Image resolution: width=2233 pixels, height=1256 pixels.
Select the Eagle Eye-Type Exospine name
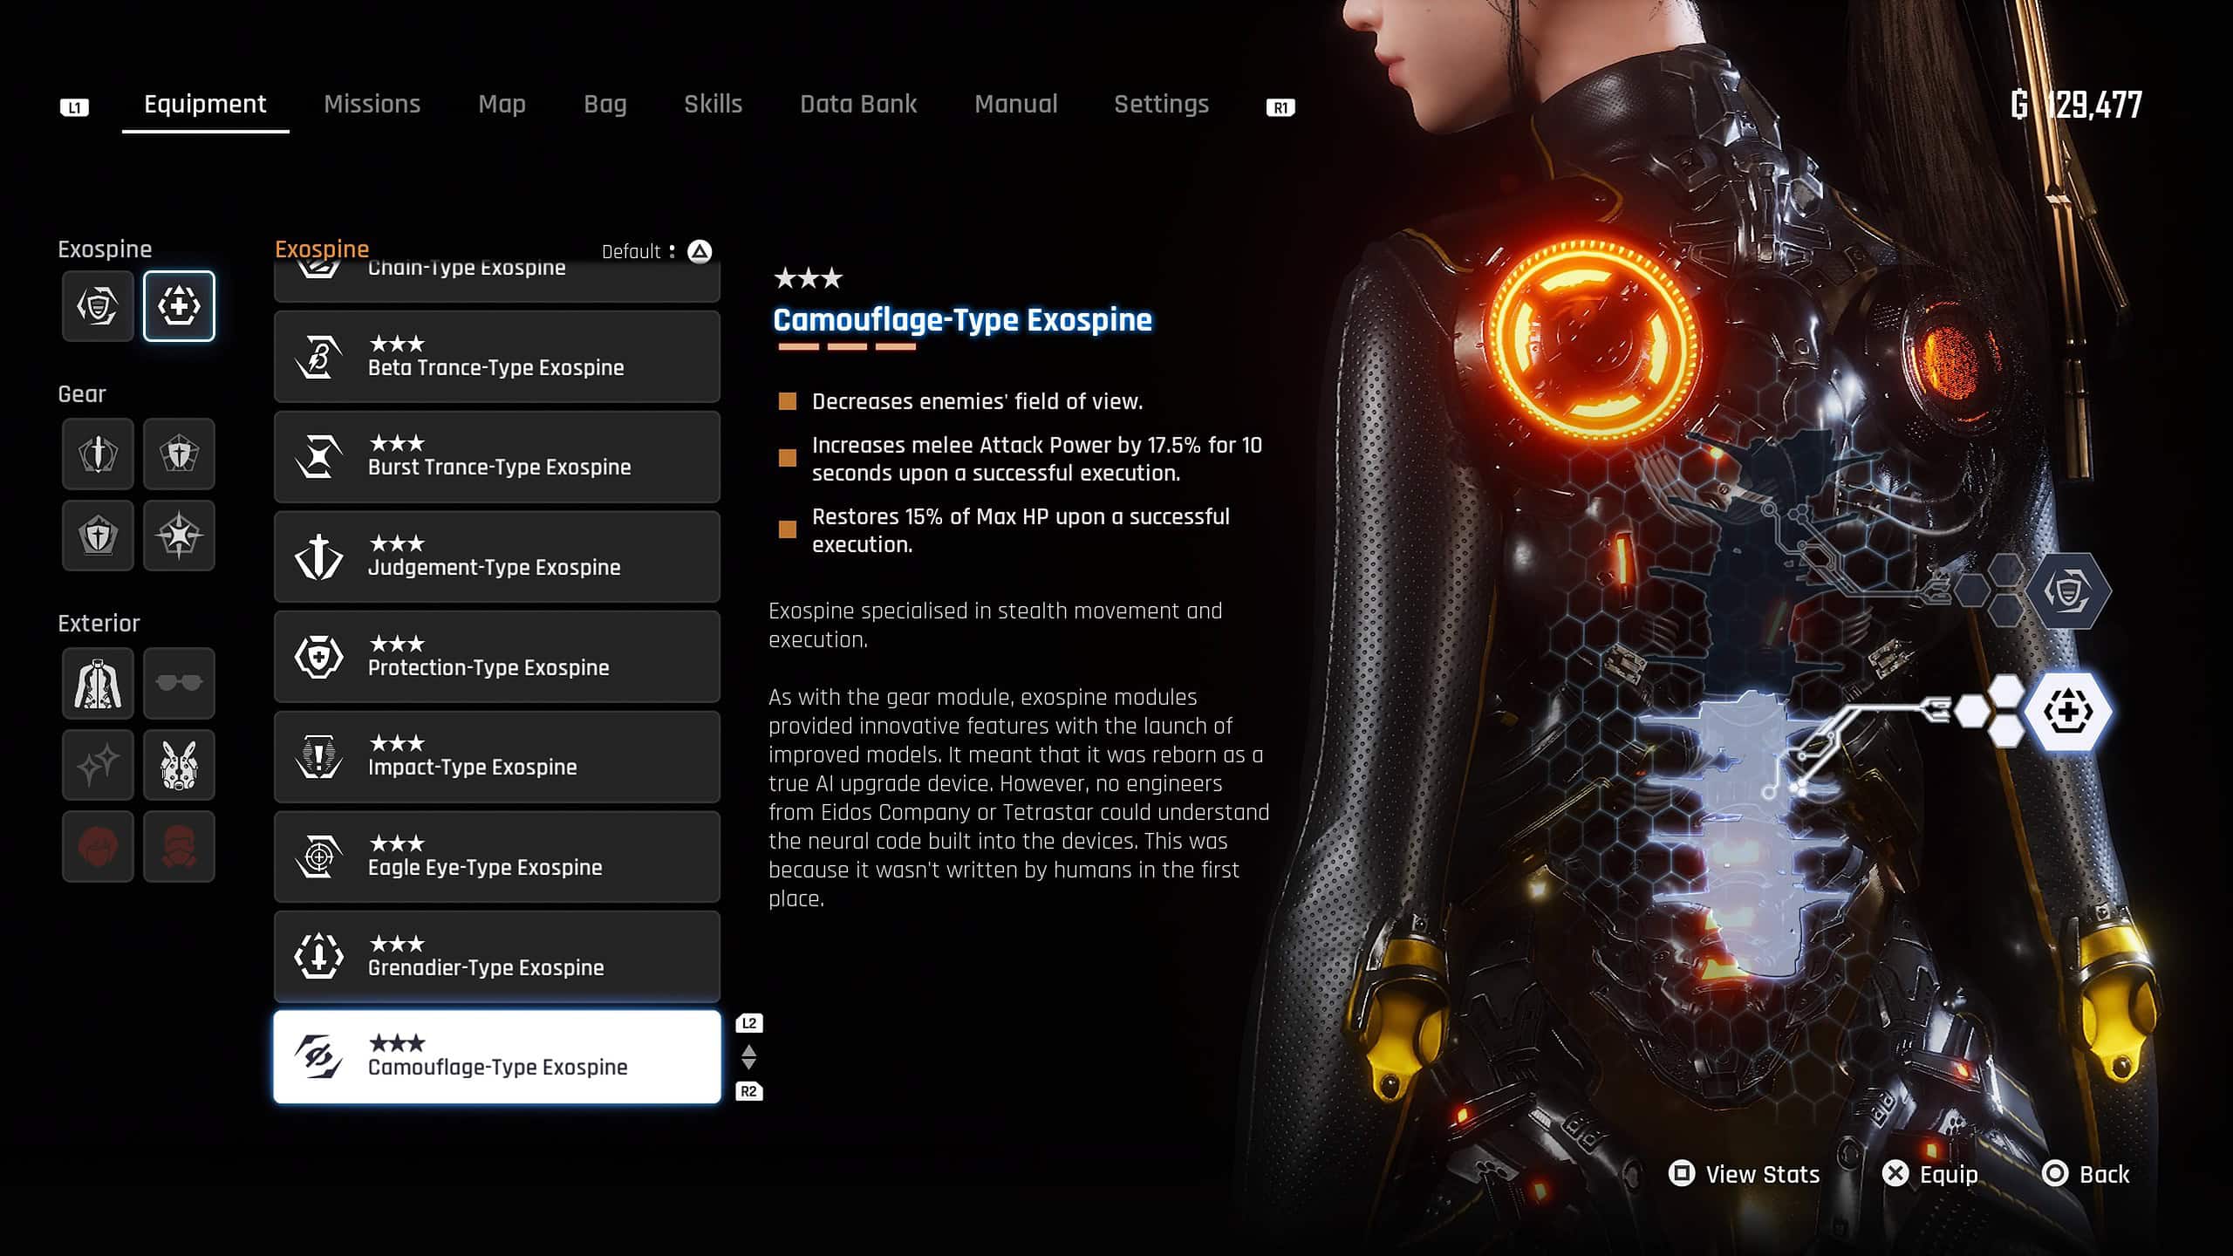coord(485,868)
